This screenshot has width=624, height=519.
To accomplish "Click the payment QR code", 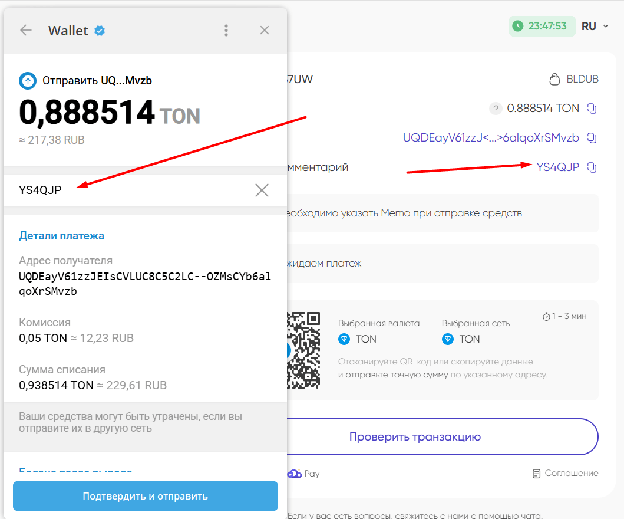I will coord(303,350).
